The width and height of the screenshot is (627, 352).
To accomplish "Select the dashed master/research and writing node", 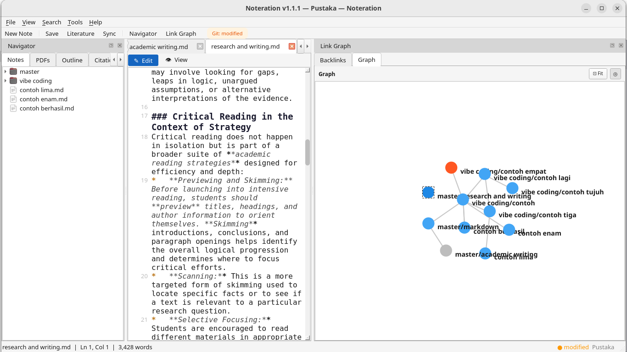I will tap(428, 192).
